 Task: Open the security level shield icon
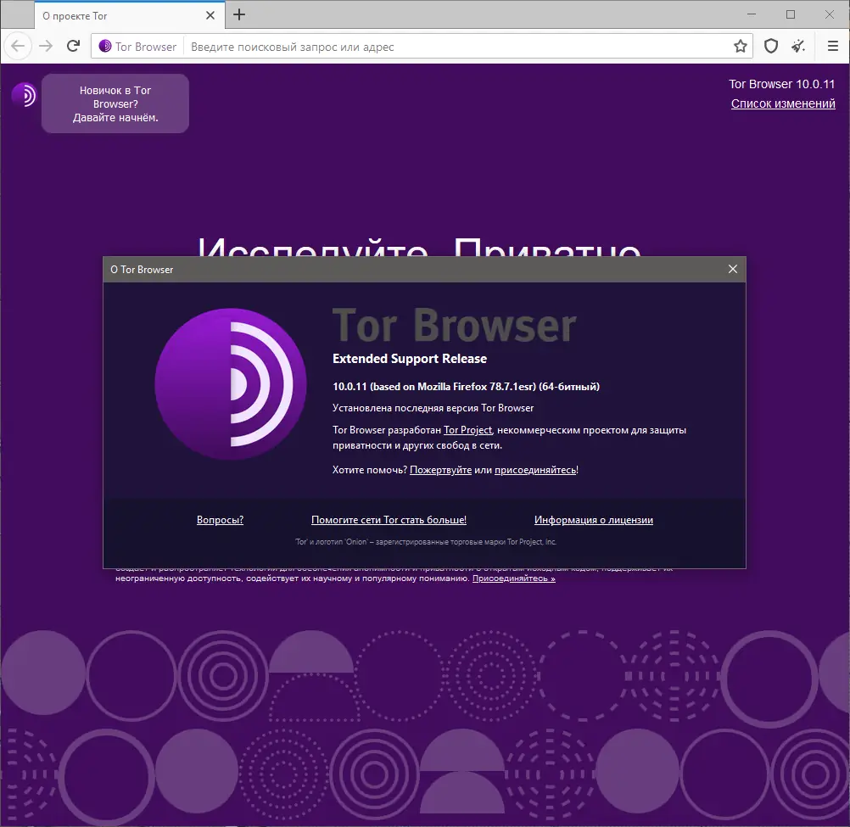click(x=770, y=46)
